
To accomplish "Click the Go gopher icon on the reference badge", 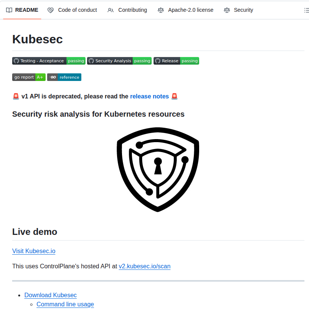I will tap(54, 77).
